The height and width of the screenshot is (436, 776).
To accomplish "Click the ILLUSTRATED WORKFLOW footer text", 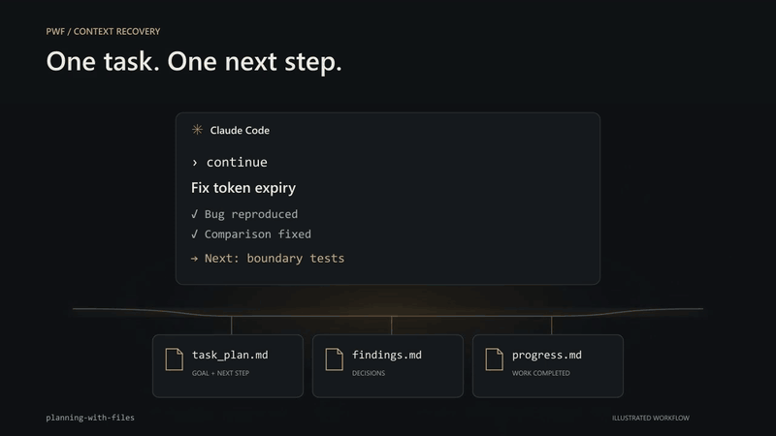I will (651, 419).
